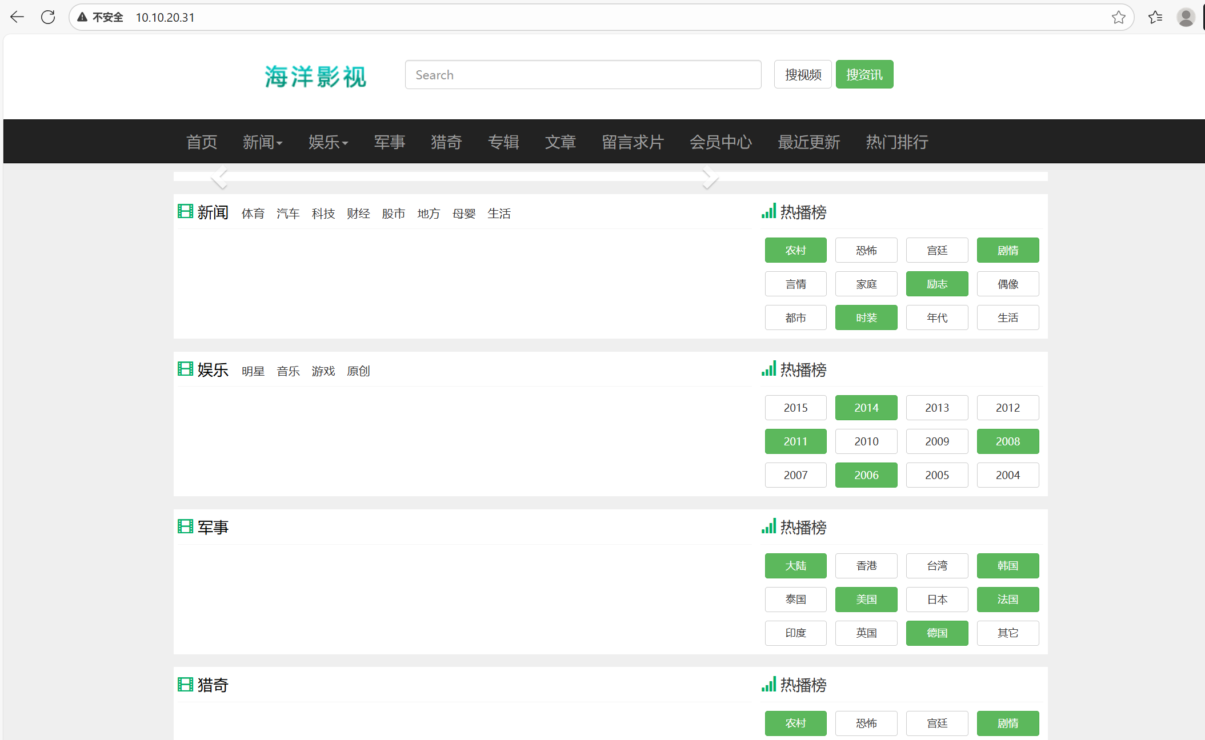
Task: Open 热门排行 in navigation bar
Action: tap(896, 142)
